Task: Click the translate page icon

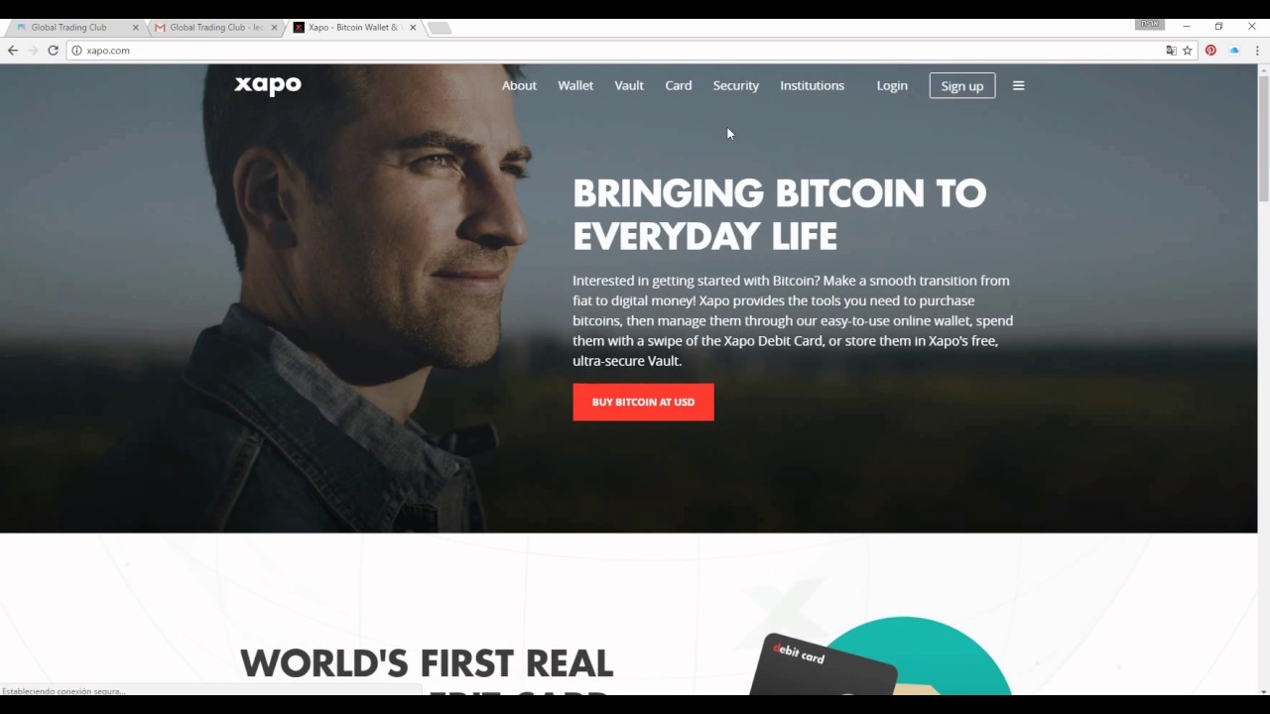Action: pyautogui.click(x=1171, y=51)
